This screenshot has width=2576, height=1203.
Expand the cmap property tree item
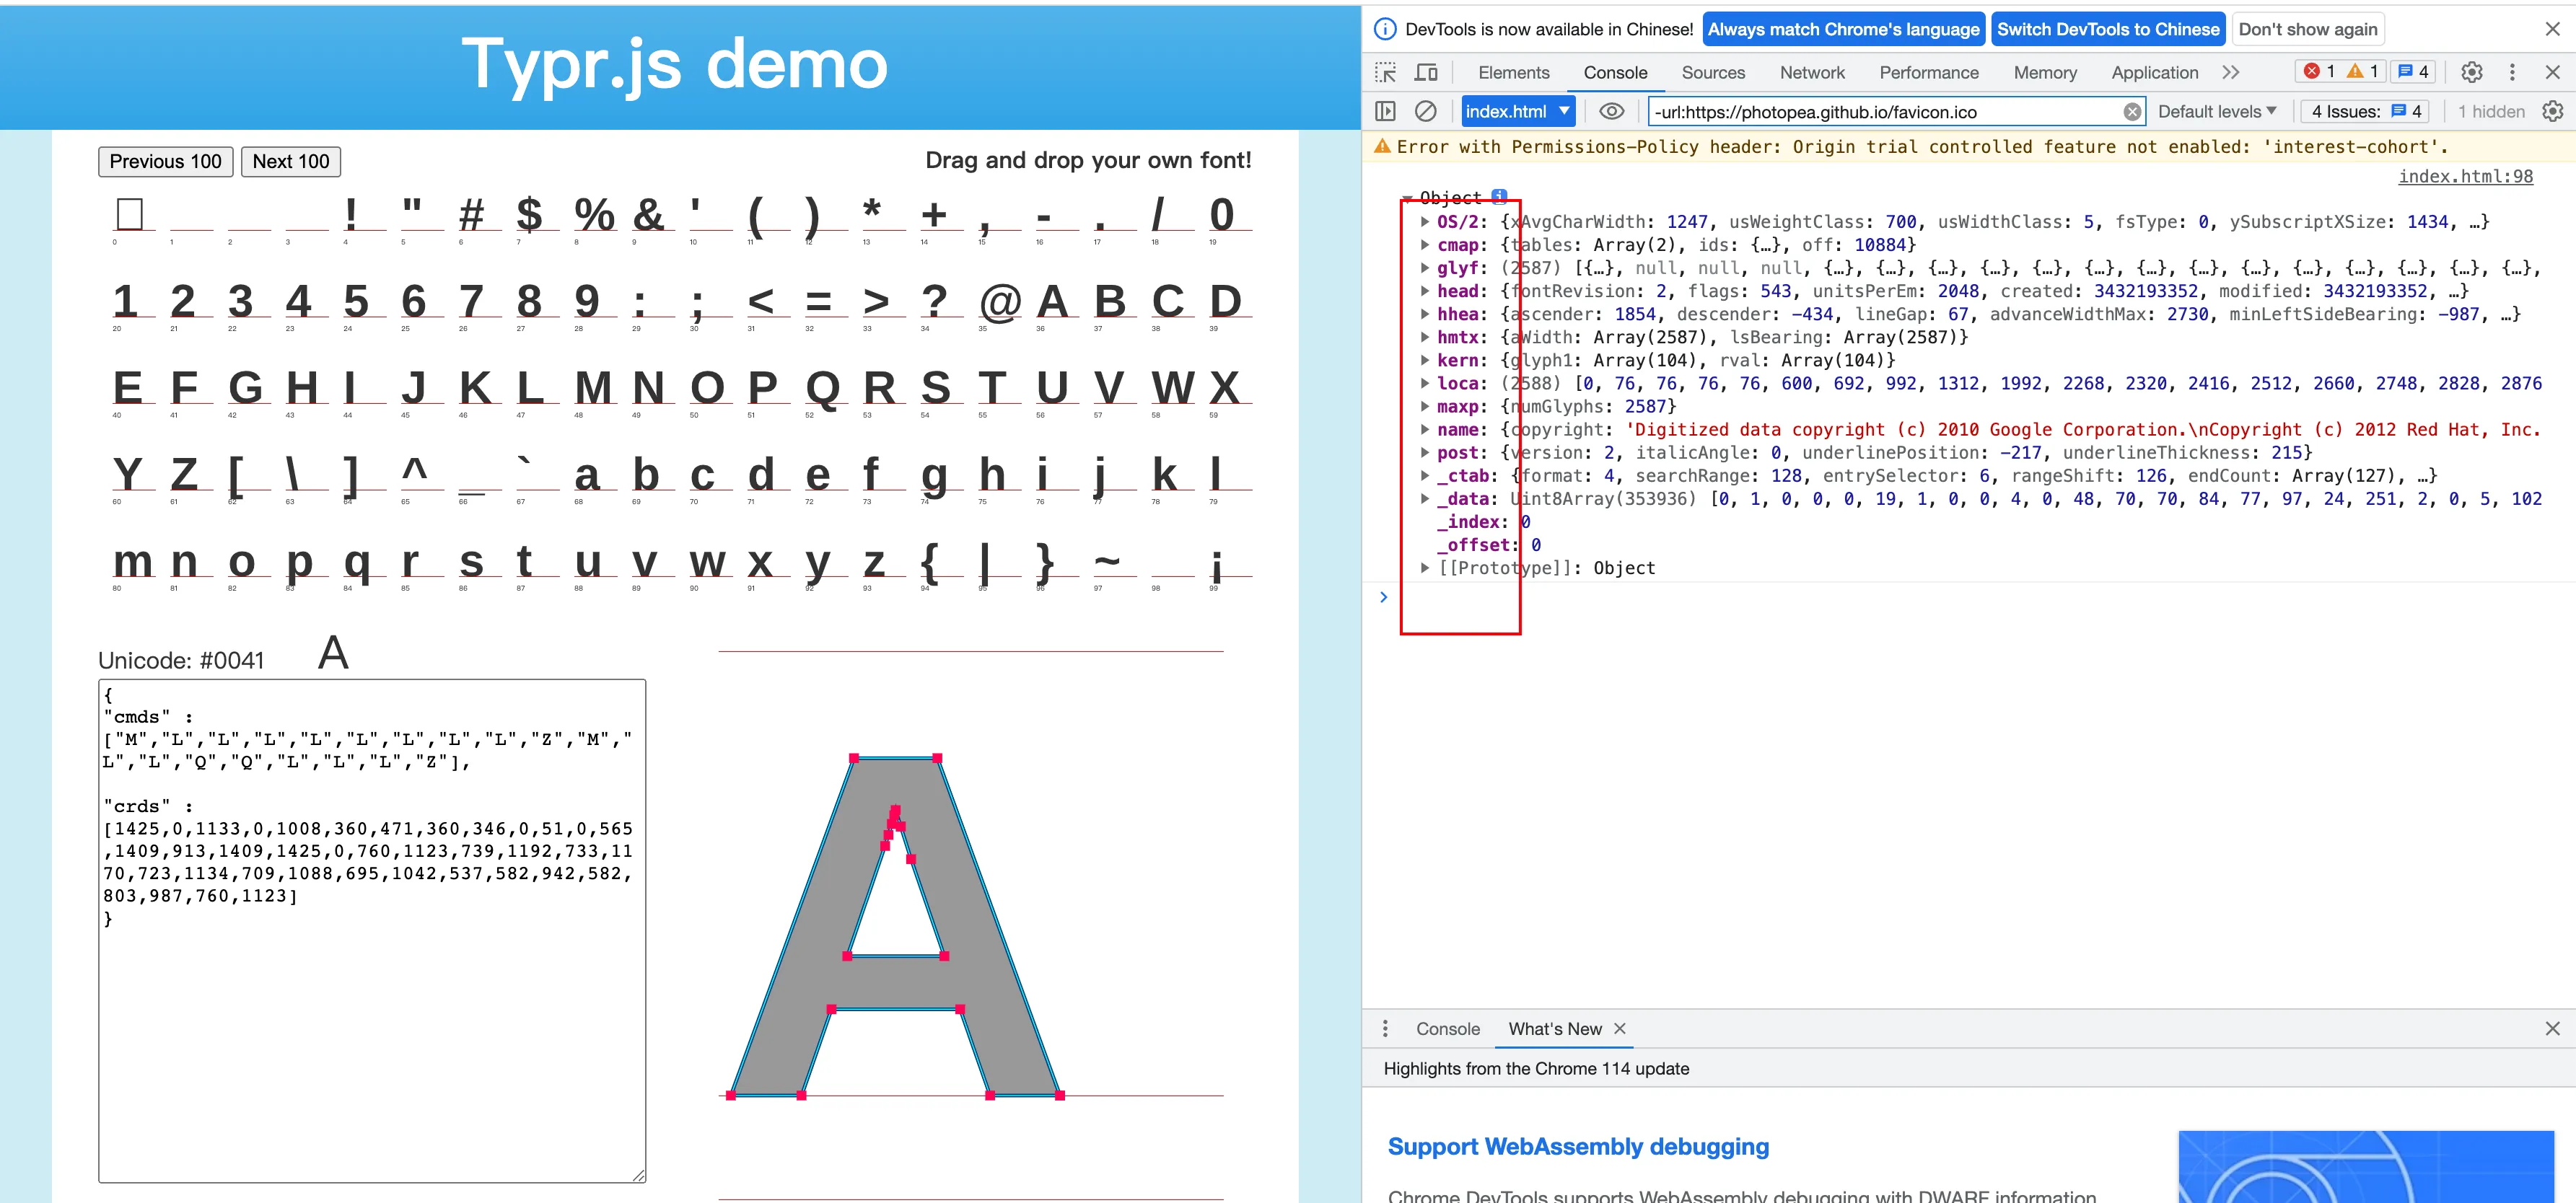click(x=1424, y=244)
